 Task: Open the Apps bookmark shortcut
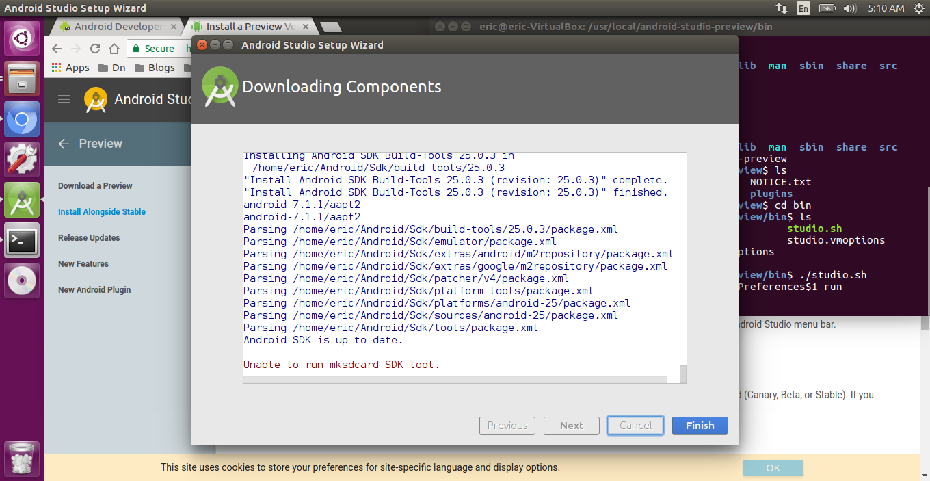[70, 68]
